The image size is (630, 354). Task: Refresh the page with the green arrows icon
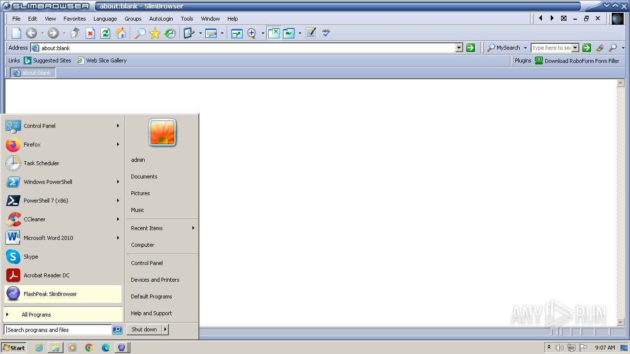pos(105,33)
